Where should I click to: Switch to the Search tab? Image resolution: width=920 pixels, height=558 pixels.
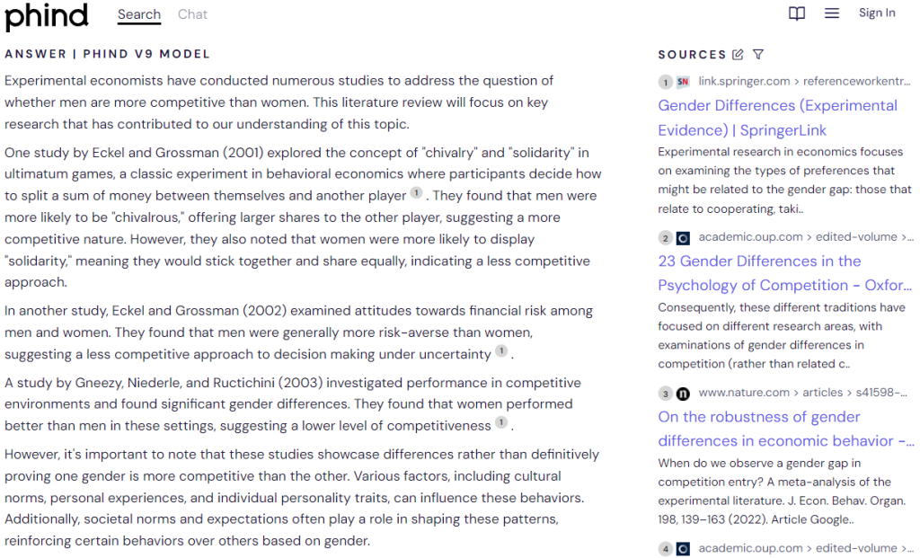(139, 14)
